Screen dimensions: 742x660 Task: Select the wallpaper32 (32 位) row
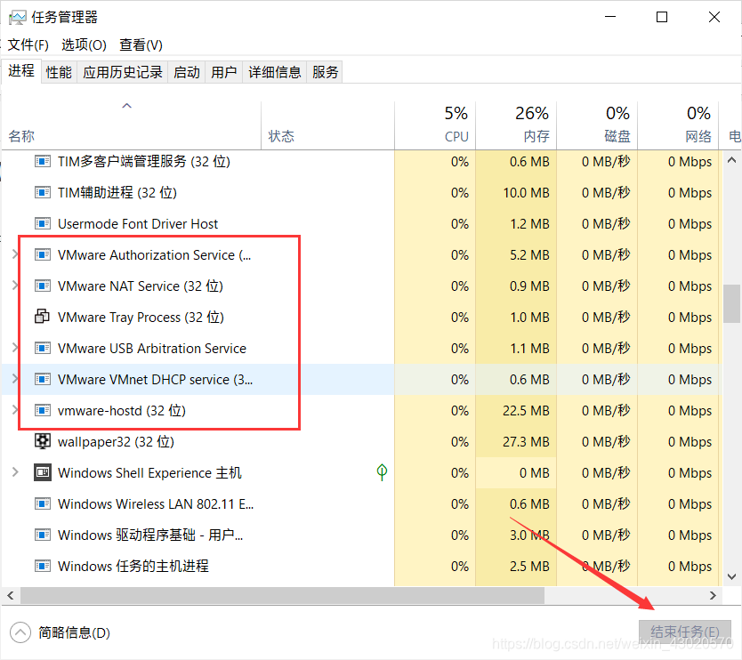361,441
